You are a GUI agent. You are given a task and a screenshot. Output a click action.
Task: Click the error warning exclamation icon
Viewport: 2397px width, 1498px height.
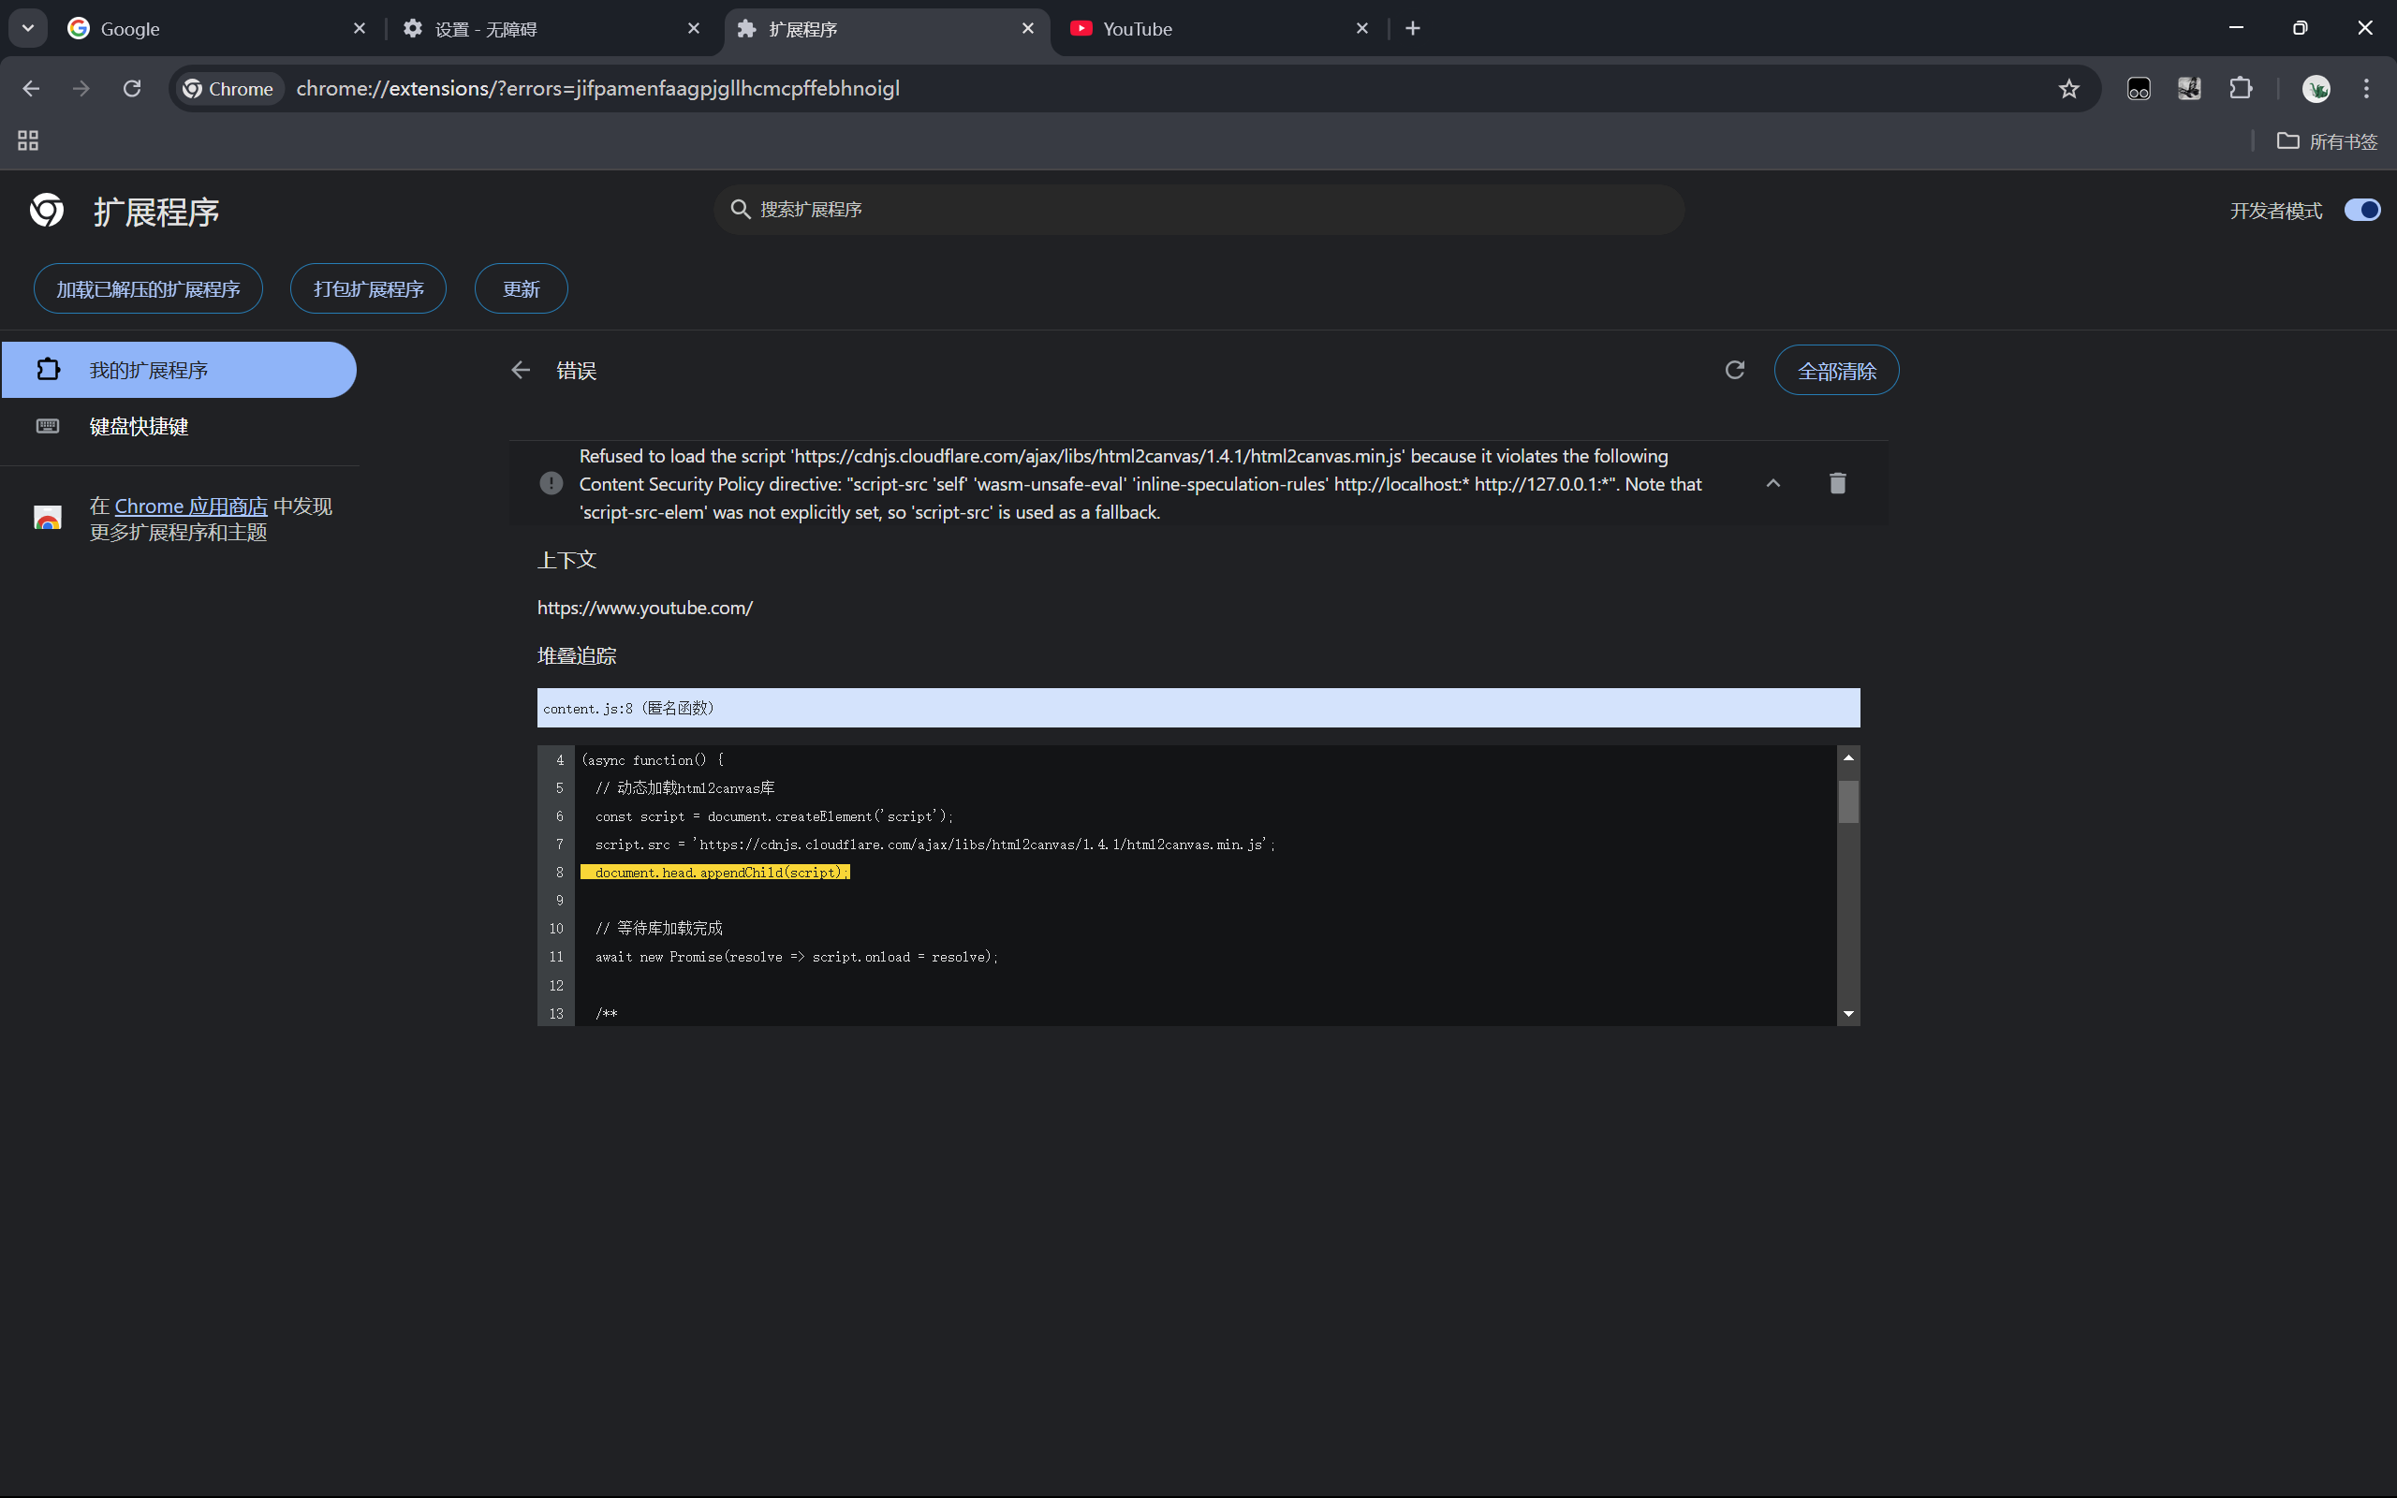coord(551,482)
